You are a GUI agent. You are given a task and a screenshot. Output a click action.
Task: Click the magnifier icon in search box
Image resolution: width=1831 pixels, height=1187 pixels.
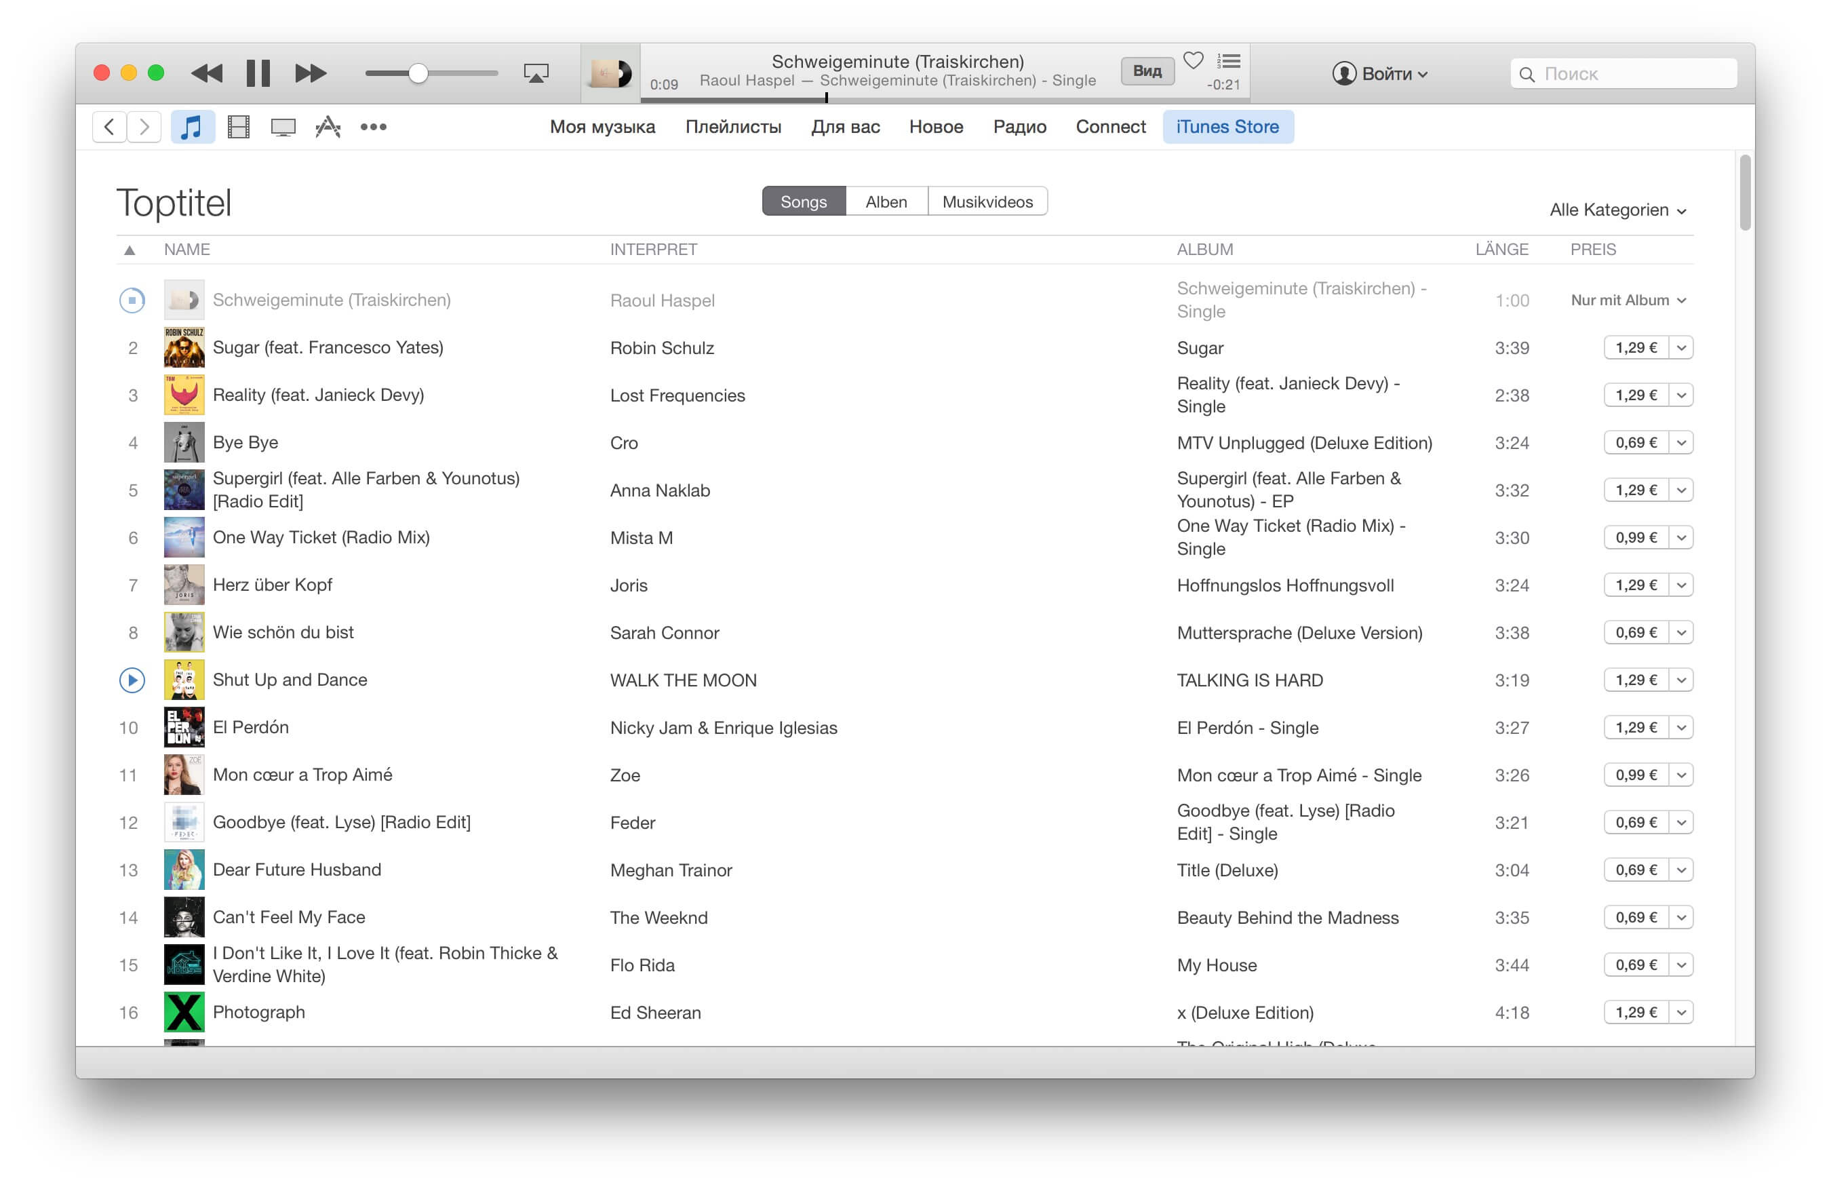1527,74
